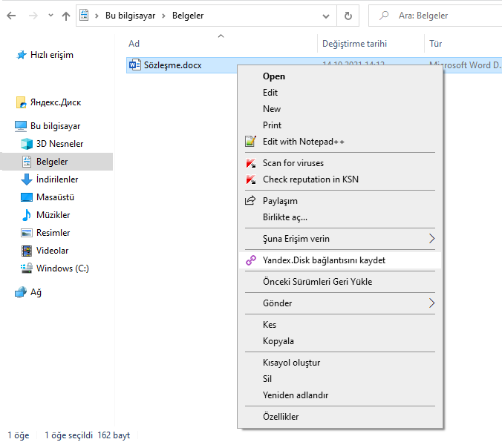Click the Müzikler music note icon
This screenshot has width=502, height=442.
[27, 215]
